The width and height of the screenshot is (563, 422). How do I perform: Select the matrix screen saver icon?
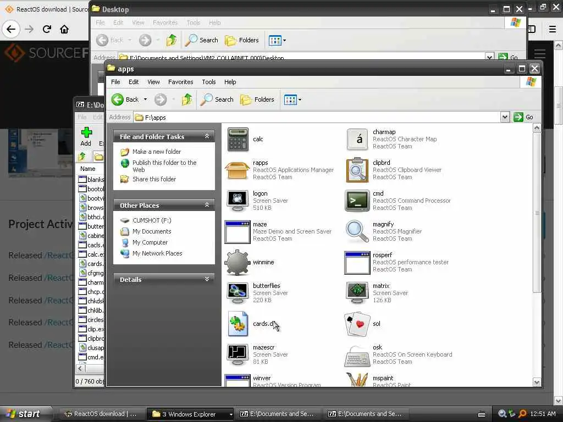357,293
